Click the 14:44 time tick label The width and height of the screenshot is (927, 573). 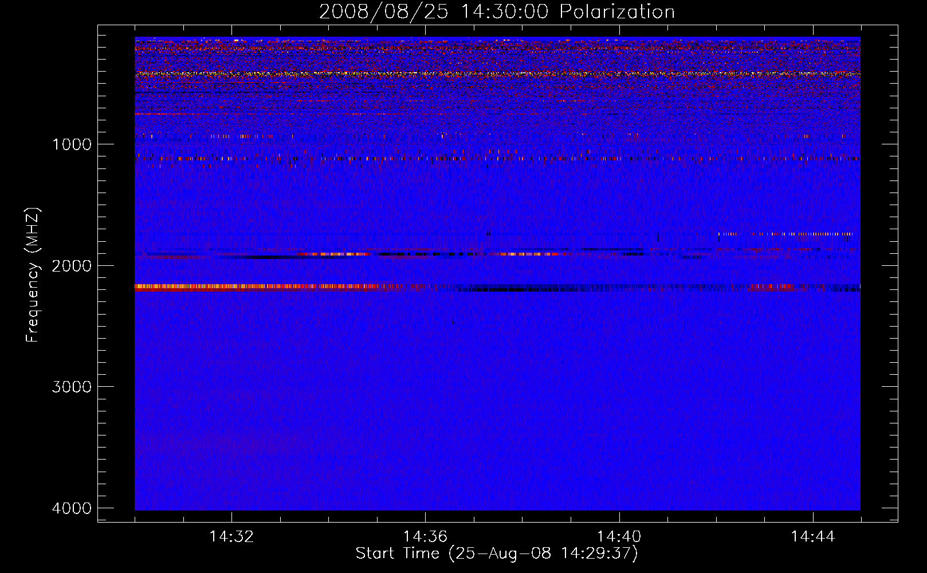(x=813, y=537)
